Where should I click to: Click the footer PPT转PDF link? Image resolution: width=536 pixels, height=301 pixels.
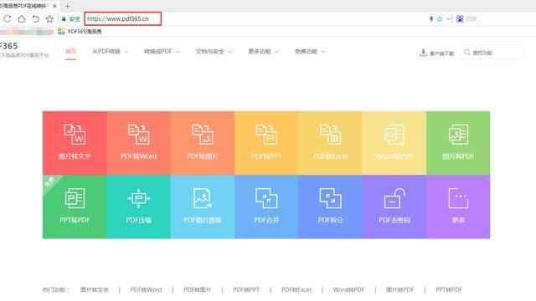pyautogui.click(x=449, y=290)
